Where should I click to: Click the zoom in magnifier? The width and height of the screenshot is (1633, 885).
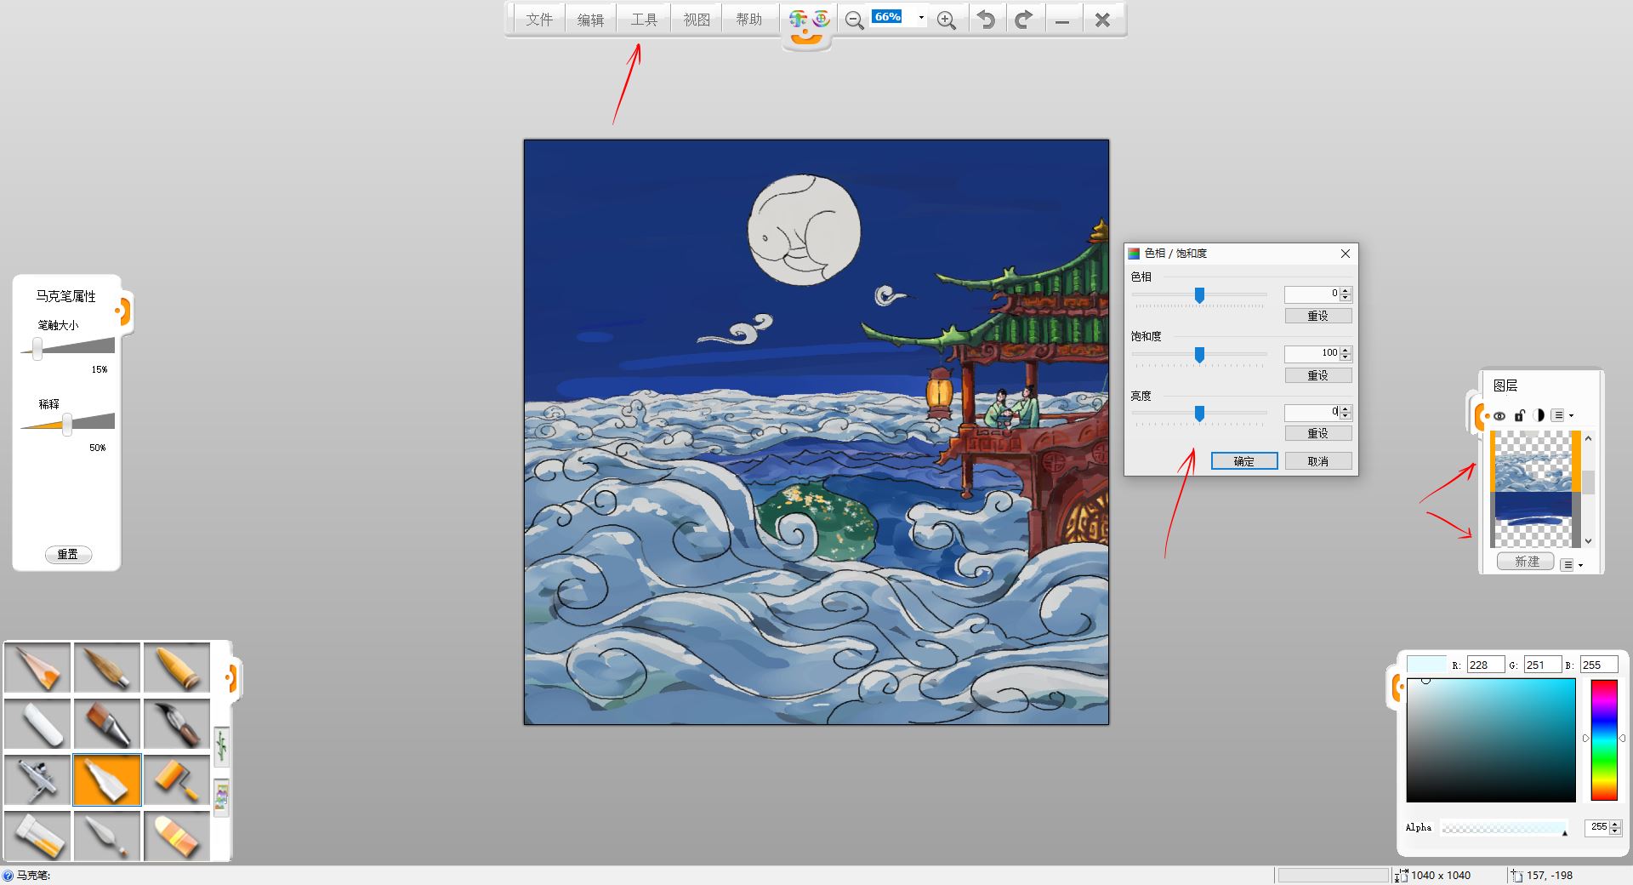pyautogui.click(x=946, y=20)
